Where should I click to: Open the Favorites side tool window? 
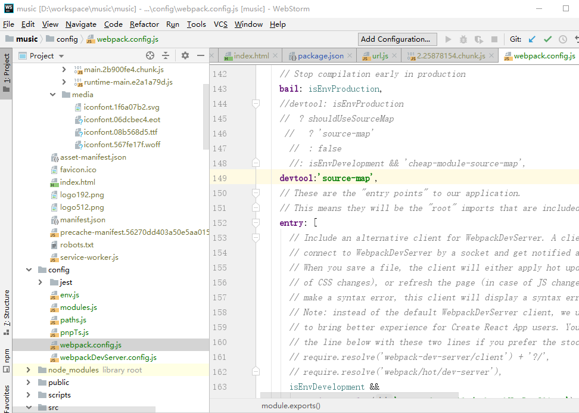click(7, 398)
